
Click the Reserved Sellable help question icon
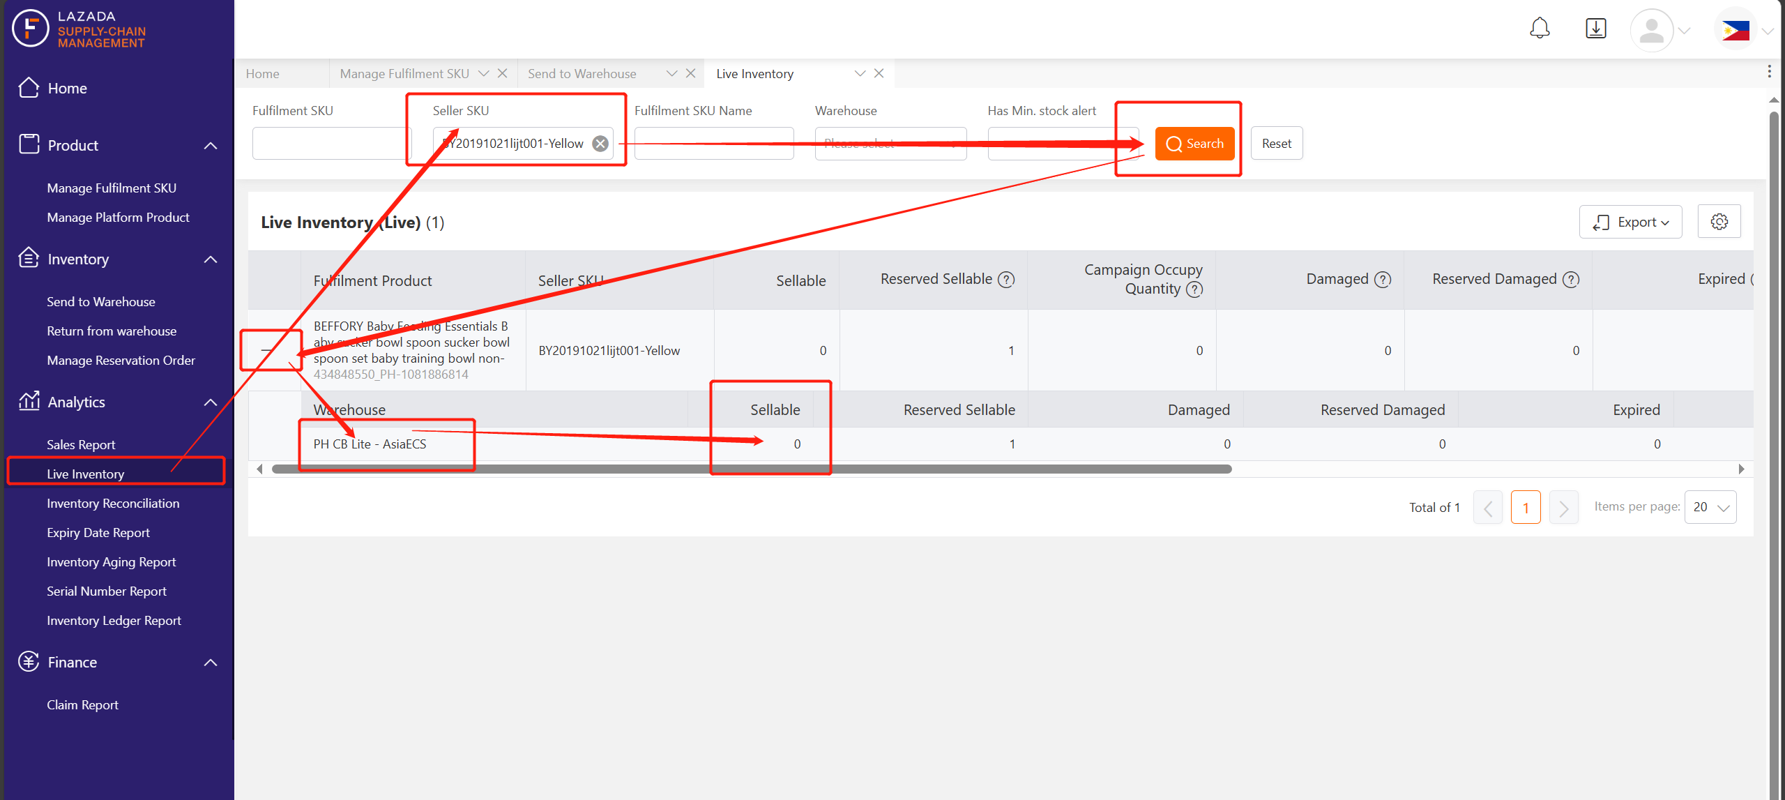click(x=1006, y=280)
